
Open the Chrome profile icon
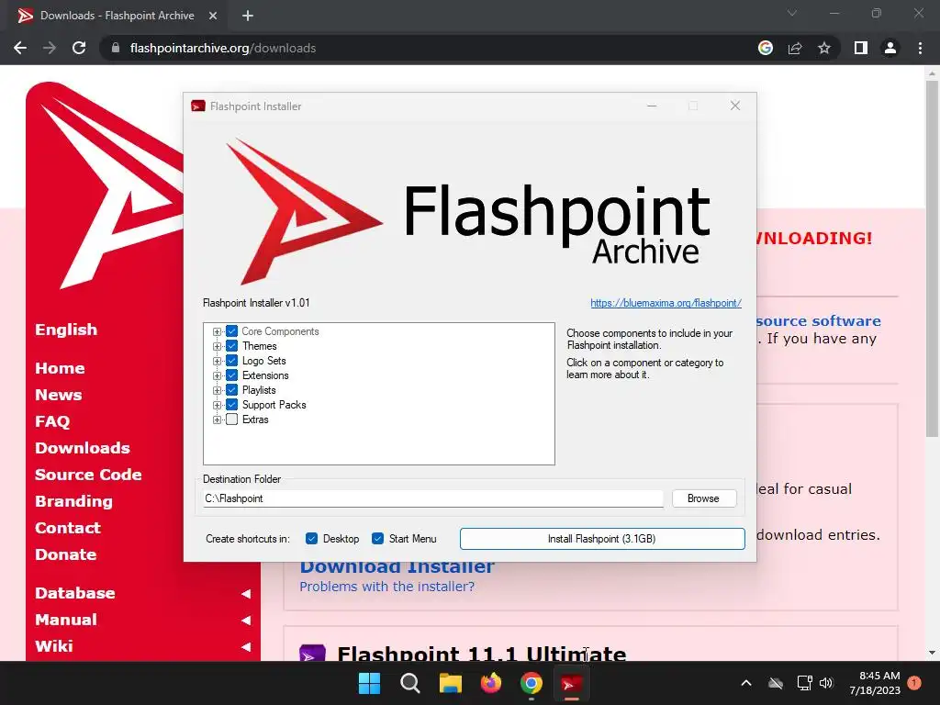coord(890,48)
